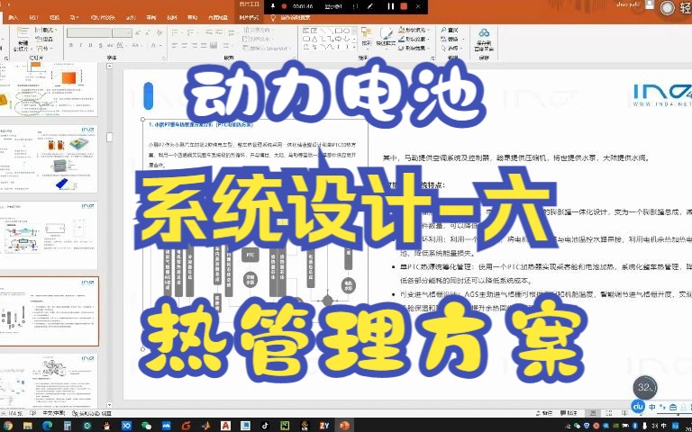
Task: Toggle Italic formatting in Font group
Action: click(81, 45)
